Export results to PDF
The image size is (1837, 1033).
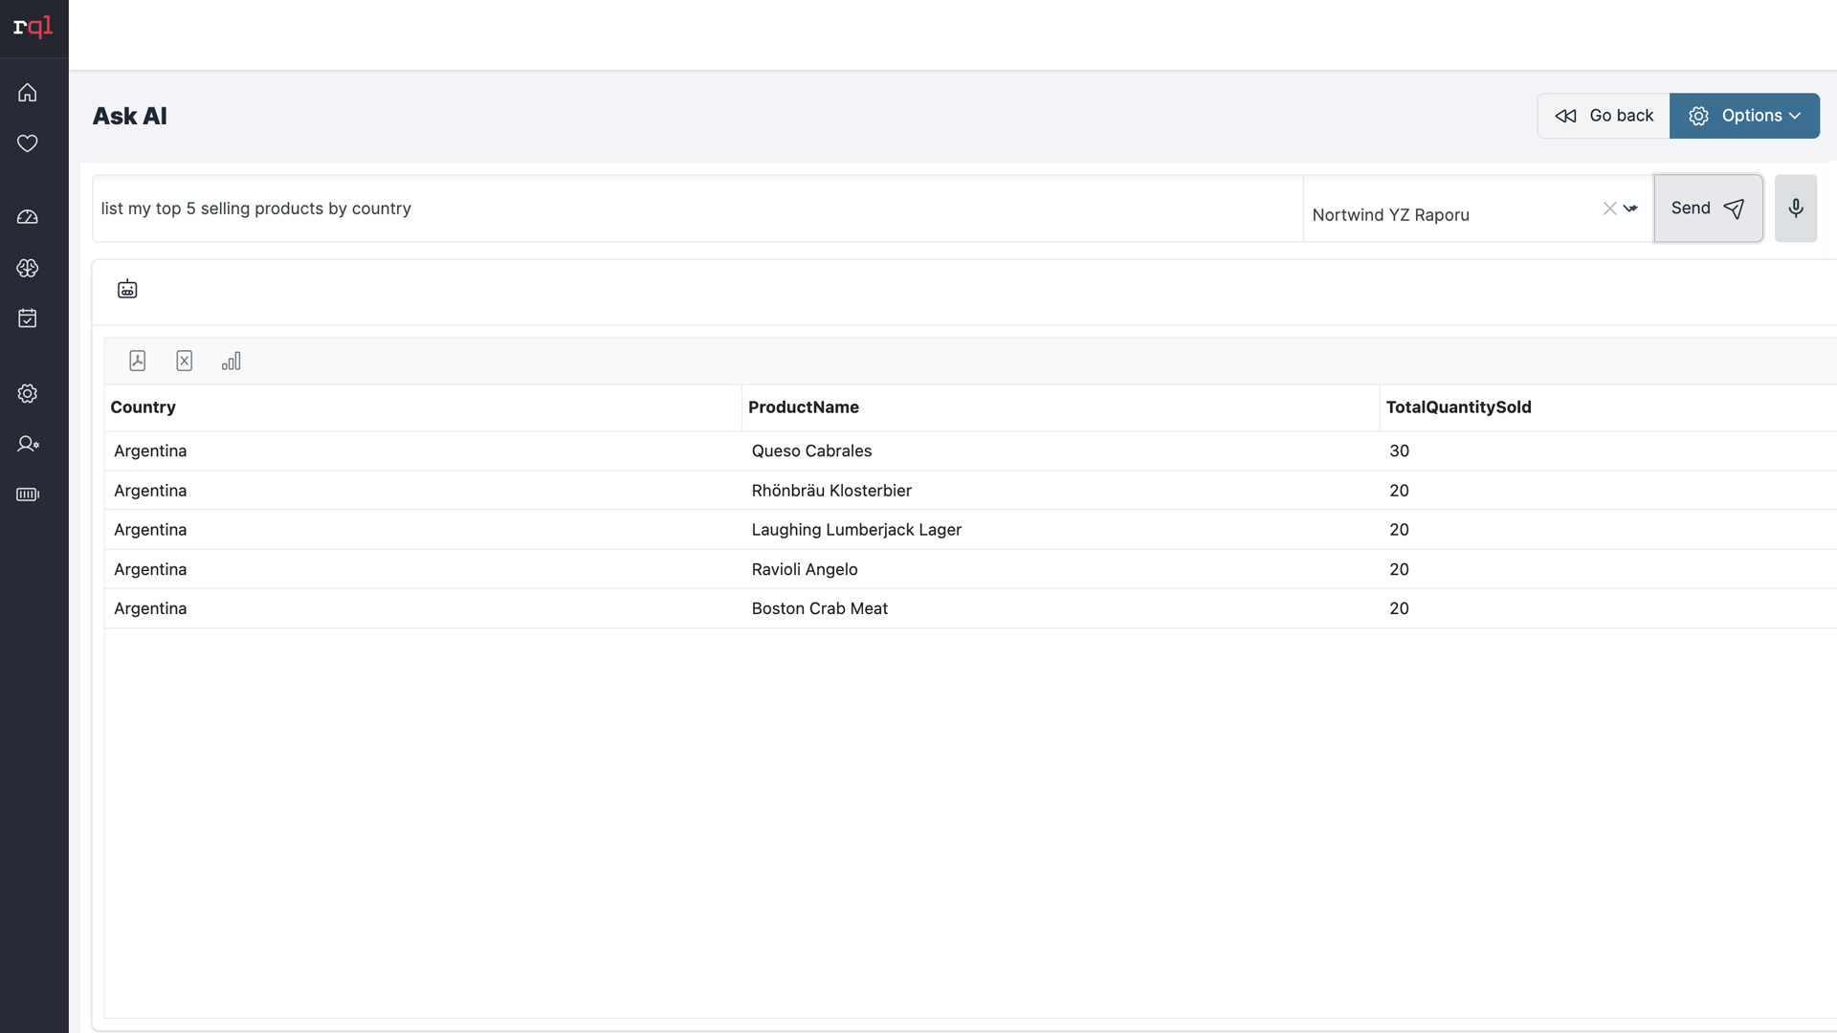click(x=138, y=361)
